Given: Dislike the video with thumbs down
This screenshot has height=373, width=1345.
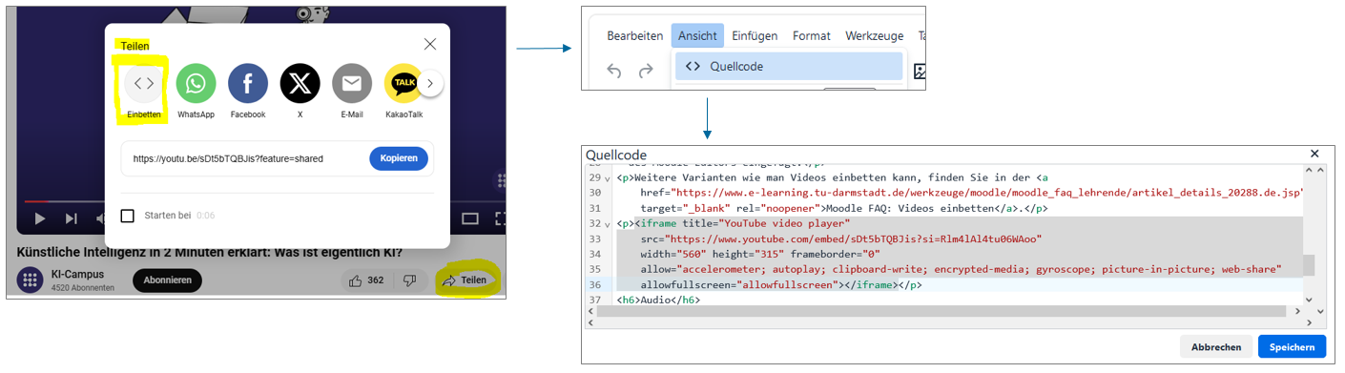Looking at the screenshot, I should (409, 280).
